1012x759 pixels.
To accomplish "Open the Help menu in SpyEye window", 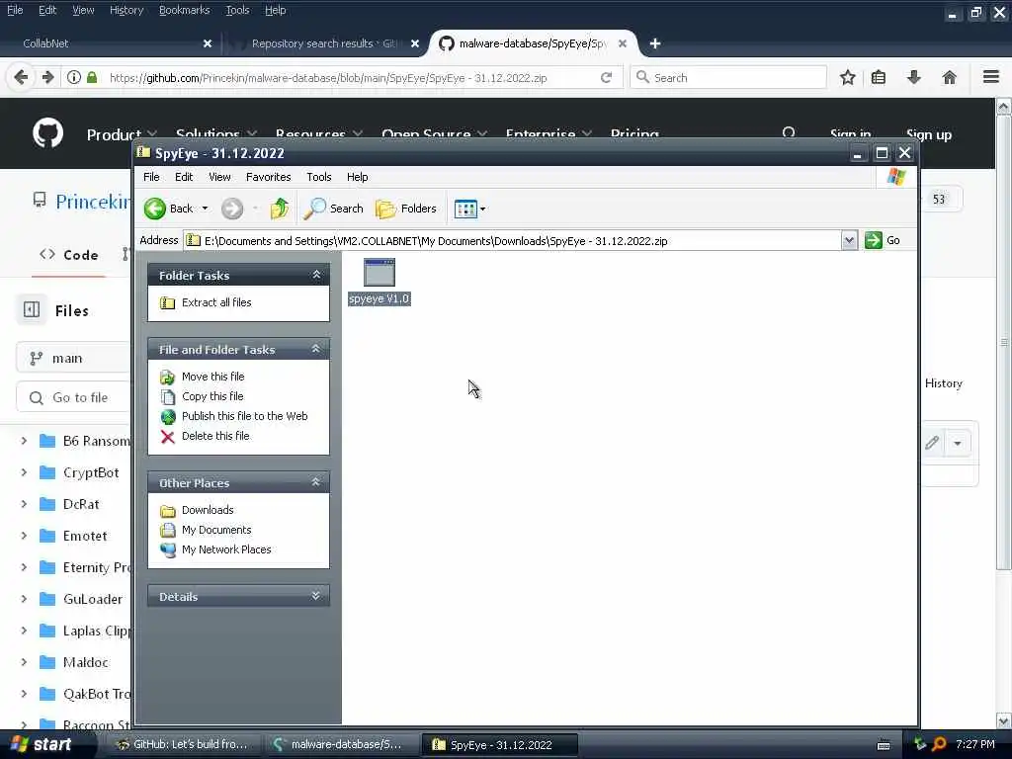I will tap(357, 177).
